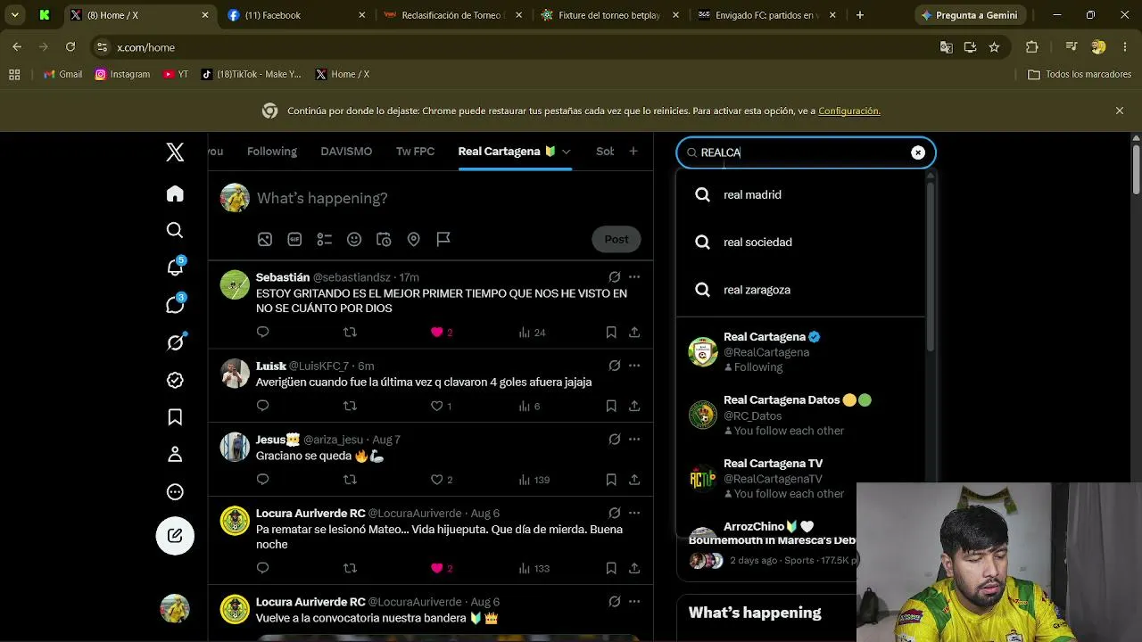Unlike Locura Auriverde's Mateo injury post
The width and height of the screenshot is (1142, 642).
[x=437, y=568]
